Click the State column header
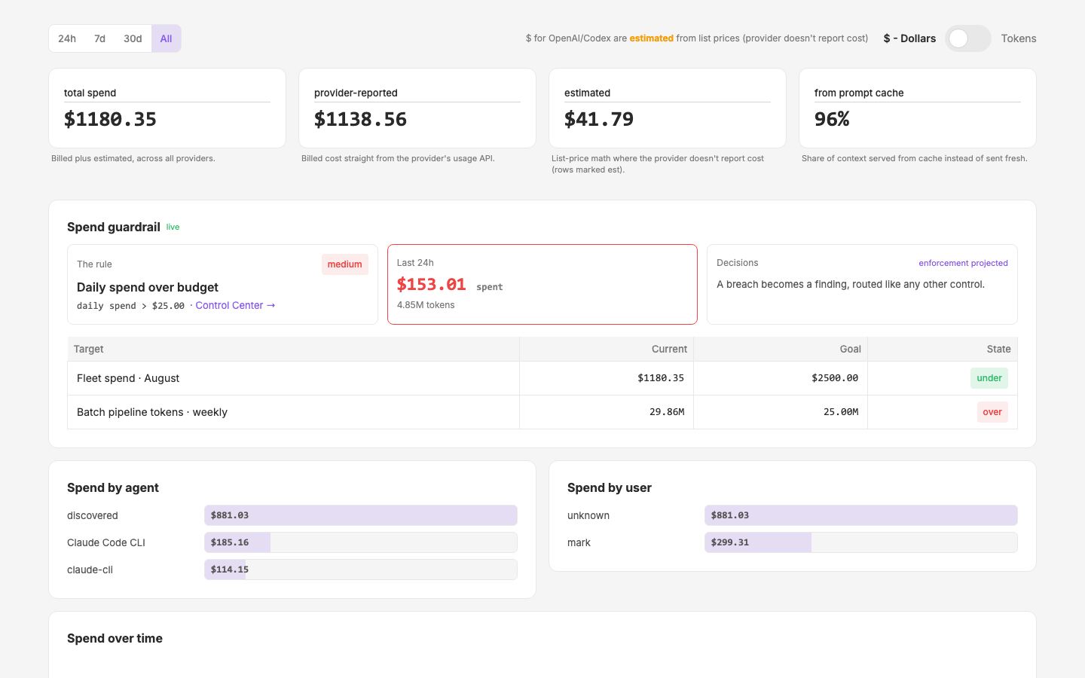Image resolution: width=1085 pixels, height=678 pixels. coord(943,349)
